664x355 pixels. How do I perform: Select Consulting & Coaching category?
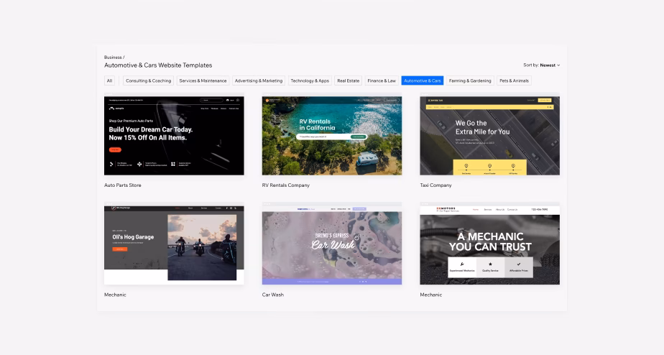pyautogui.click(x=148, y=80)
